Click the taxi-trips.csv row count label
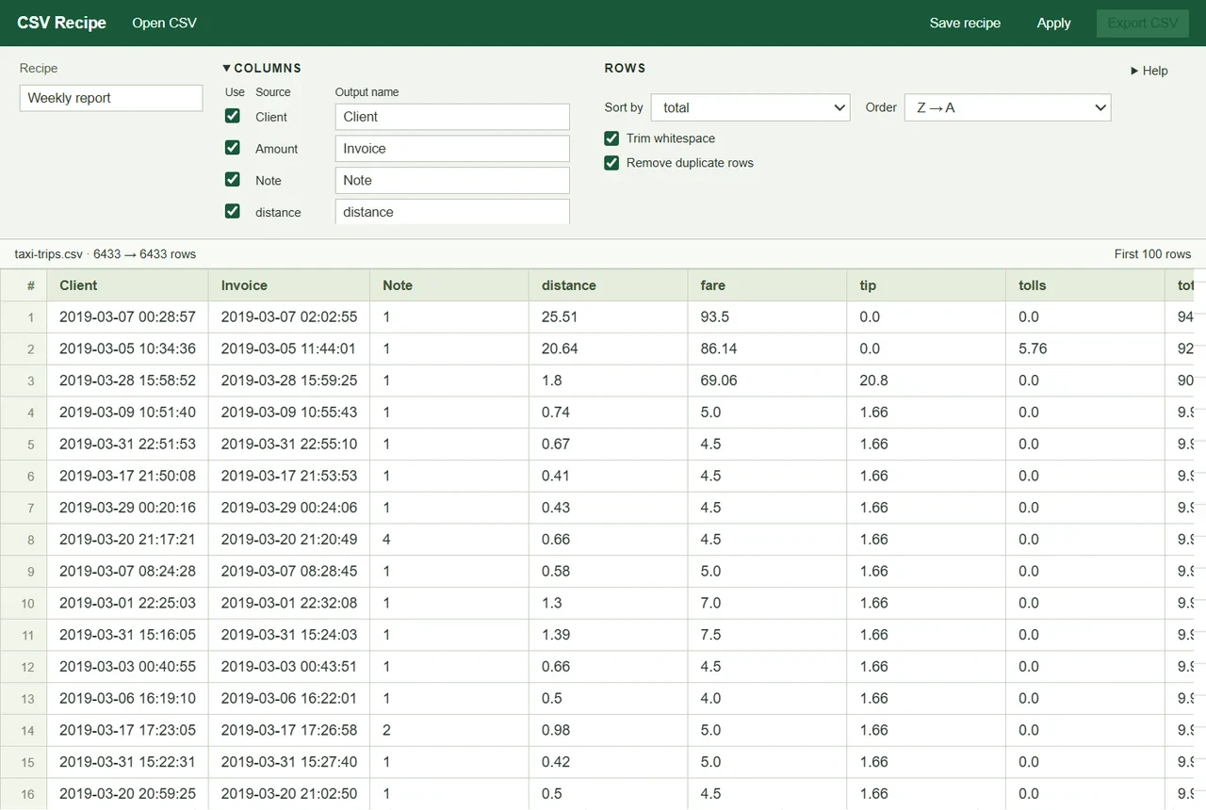Screen dimensions: 1206x810 click(x=106, y=254)
